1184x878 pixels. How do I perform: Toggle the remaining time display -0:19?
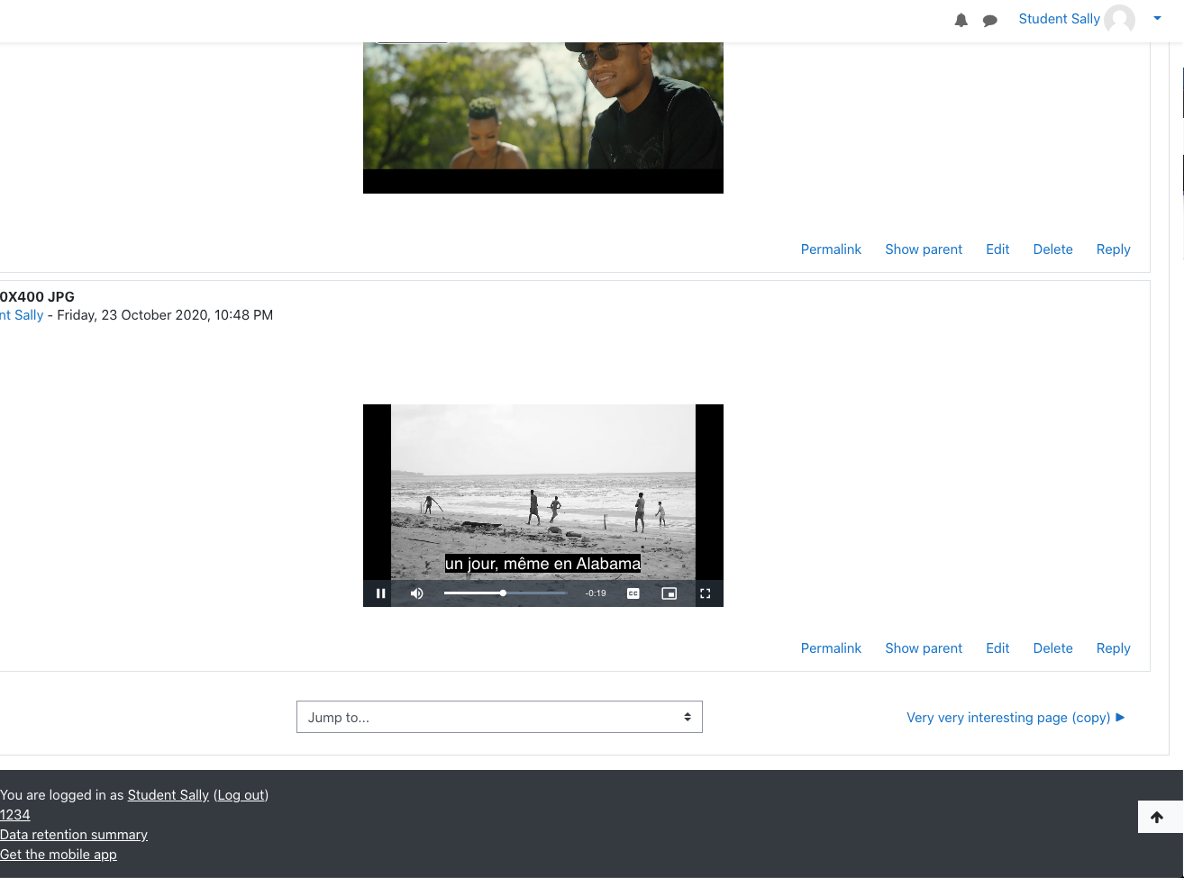[x=596, y=593]
